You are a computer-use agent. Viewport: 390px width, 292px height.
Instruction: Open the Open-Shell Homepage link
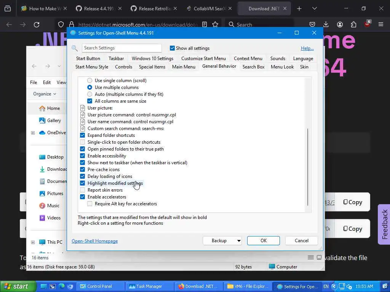tap(95, 241)
